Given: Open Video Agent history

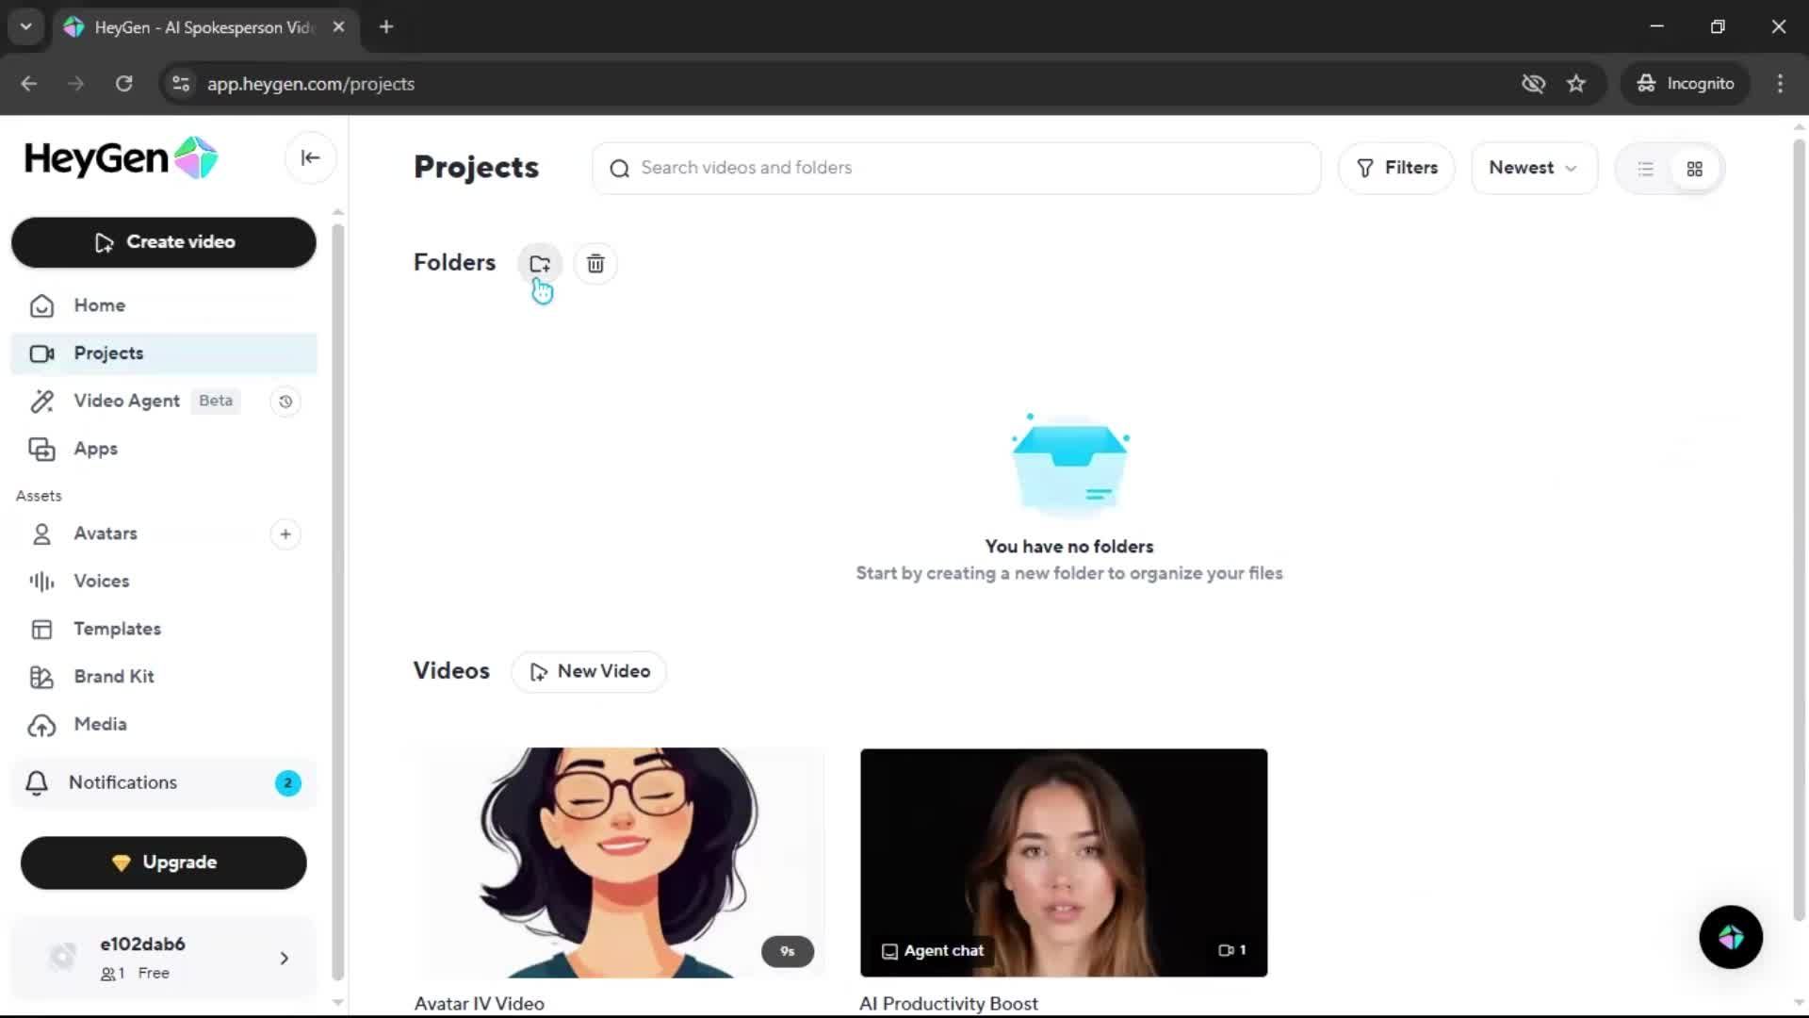Looking at the screenshot, I should pos(285,401).
